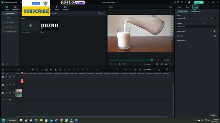The image size is (220, 123).
Task: Click the Export button
Action: click(198, 2)
